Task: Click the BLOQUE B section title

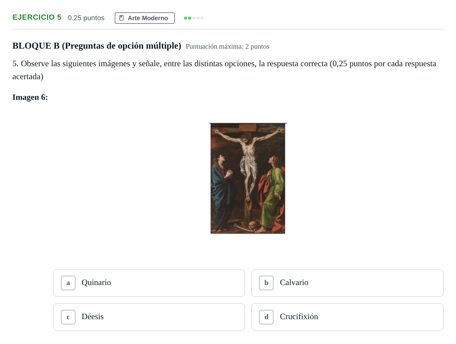Action: click(97, 46)
